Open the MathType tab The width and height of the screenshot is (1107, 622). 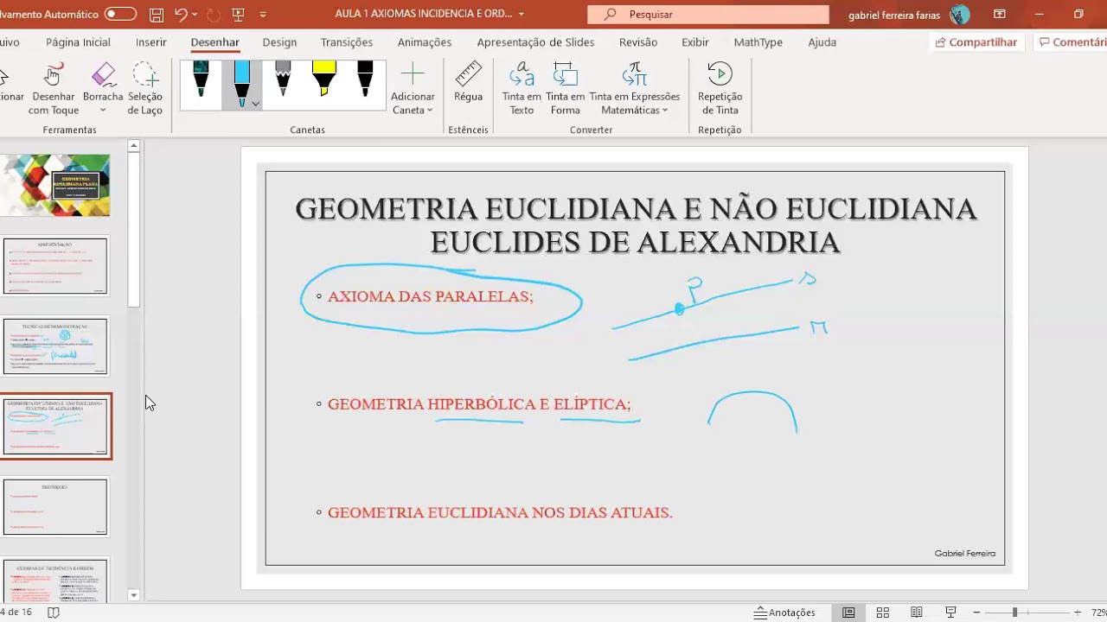pyautogui.click(x=758, y=42)
